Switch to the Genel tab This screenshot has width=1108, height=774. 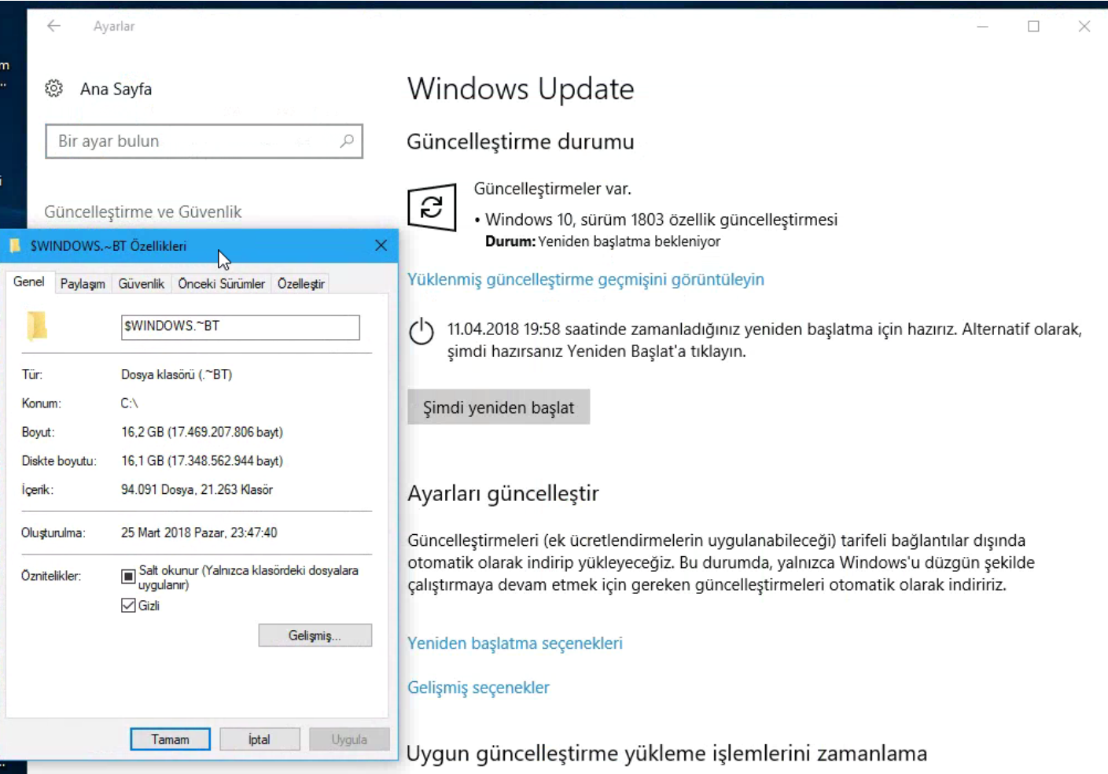[29, 282]
